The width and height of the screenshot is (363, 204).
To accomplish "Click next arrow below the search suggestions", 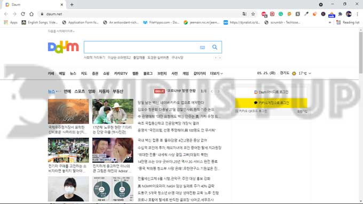I will pos(220,58).
